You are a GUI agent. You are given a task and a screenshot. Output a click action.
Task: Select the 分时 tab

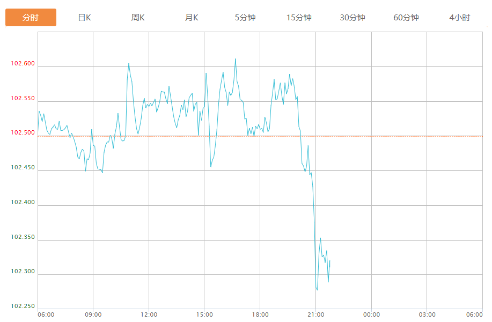(31, 18)
